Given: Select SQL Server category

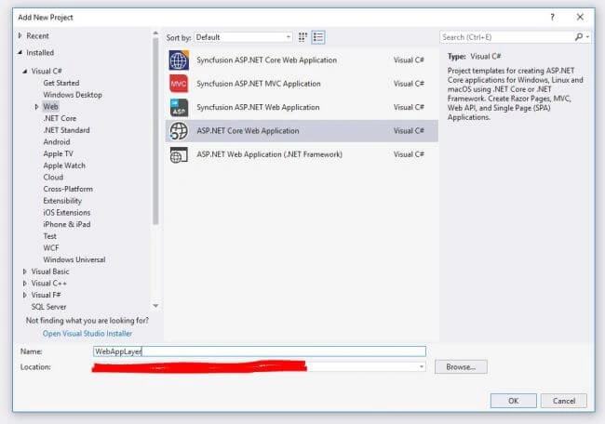Looking at the screenshot, I should (x=48, y=307).
